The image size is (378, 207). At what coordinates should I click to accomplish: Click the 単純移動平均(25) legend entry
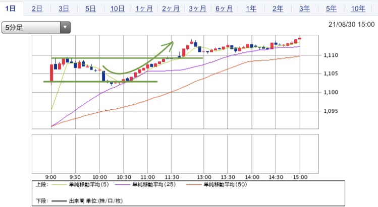pos(154,185)
